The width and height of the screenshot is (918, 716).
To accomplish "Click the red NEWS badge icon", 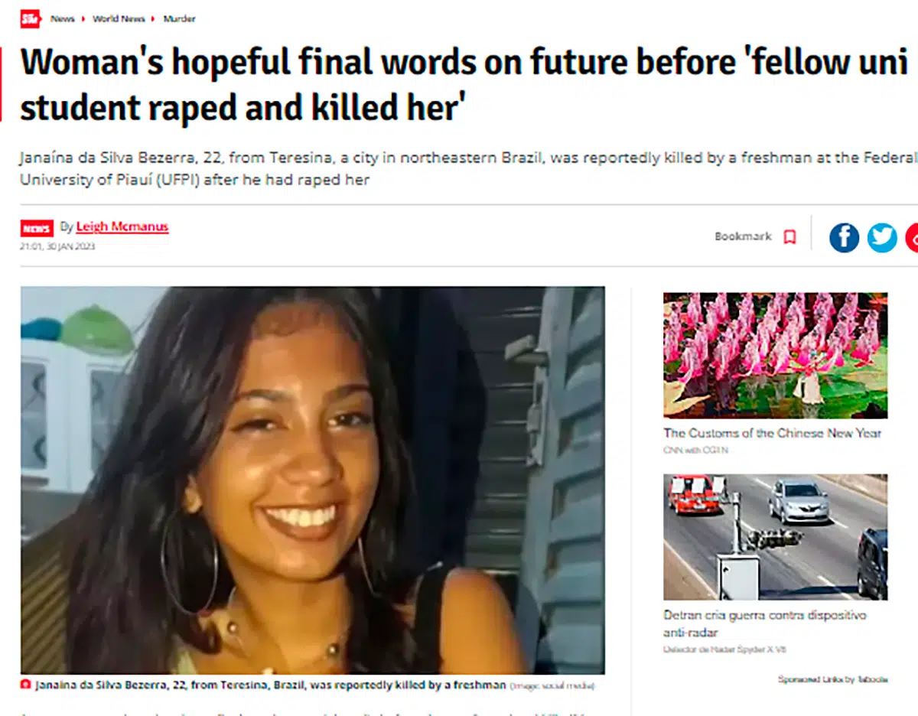I will [37, 229].
